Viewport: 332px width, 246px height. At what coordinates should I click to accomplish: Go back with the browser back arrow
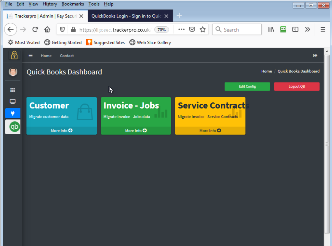pos(11,29)
